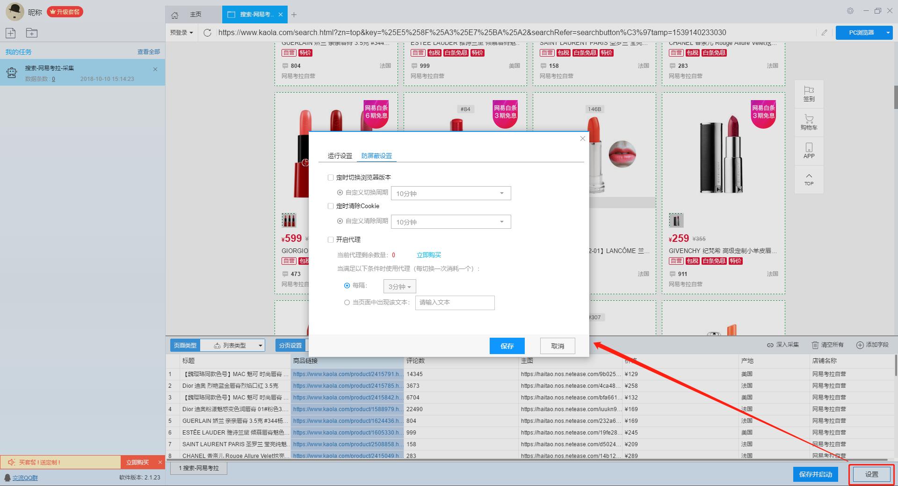Click the robot task icon in sidebar
This screenshot has height=486, width=898.
pyautogui.click(x=12, y=73)
